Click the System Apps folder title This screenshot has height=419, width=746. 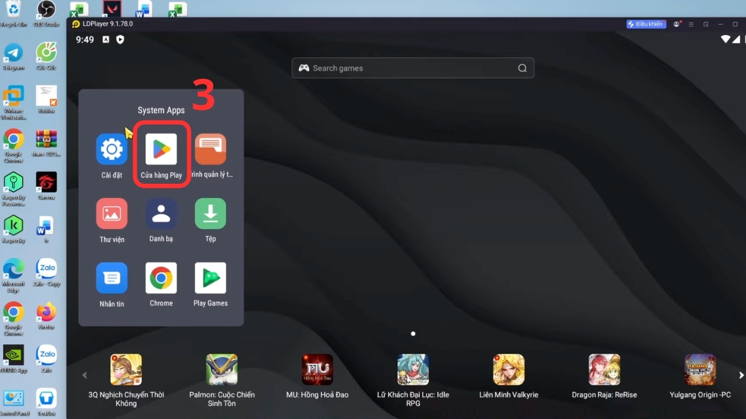coord(161,110)
